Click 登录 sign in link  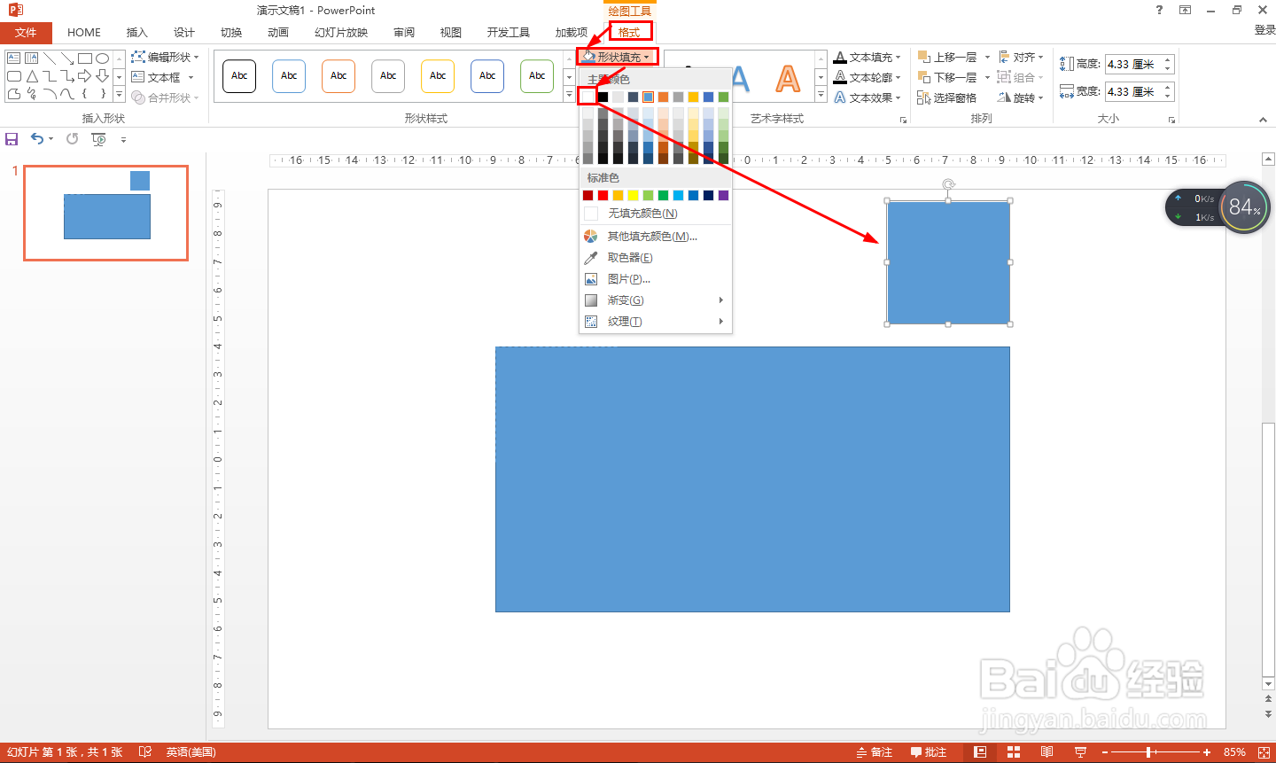tap(1265, 30)
